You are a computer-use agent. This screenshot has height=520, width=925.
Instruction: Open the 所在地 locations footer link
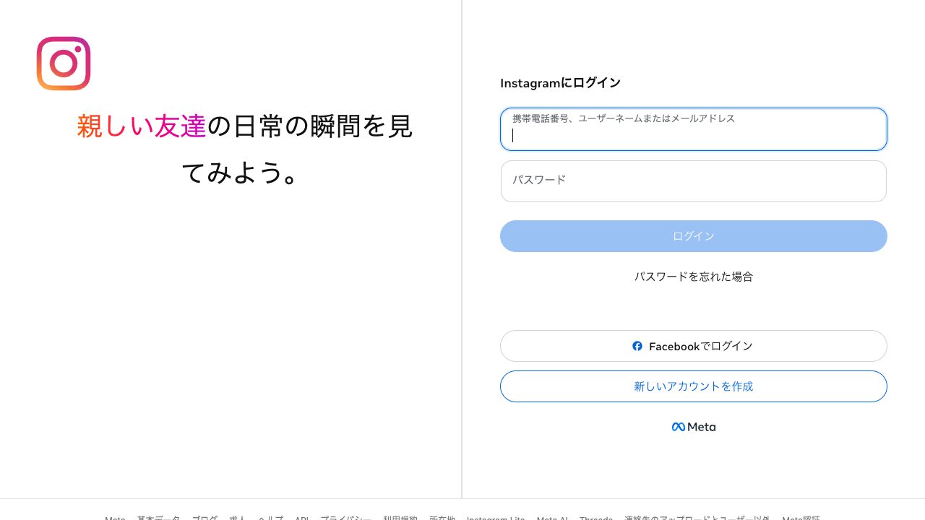pyautogui.click(x=442, y=519)
